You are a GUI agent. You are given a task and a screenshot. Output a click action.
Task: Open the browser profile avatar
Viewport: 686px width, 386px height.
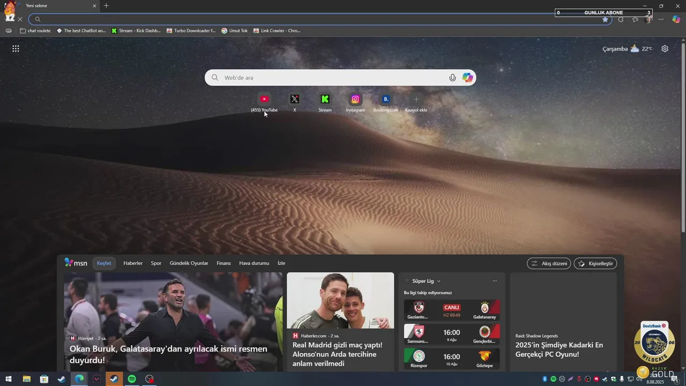648,19
